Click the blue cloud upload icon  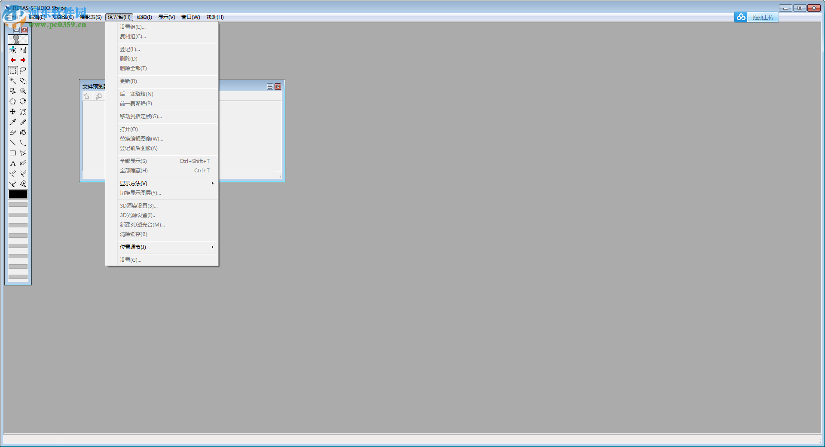pos(741,17)
